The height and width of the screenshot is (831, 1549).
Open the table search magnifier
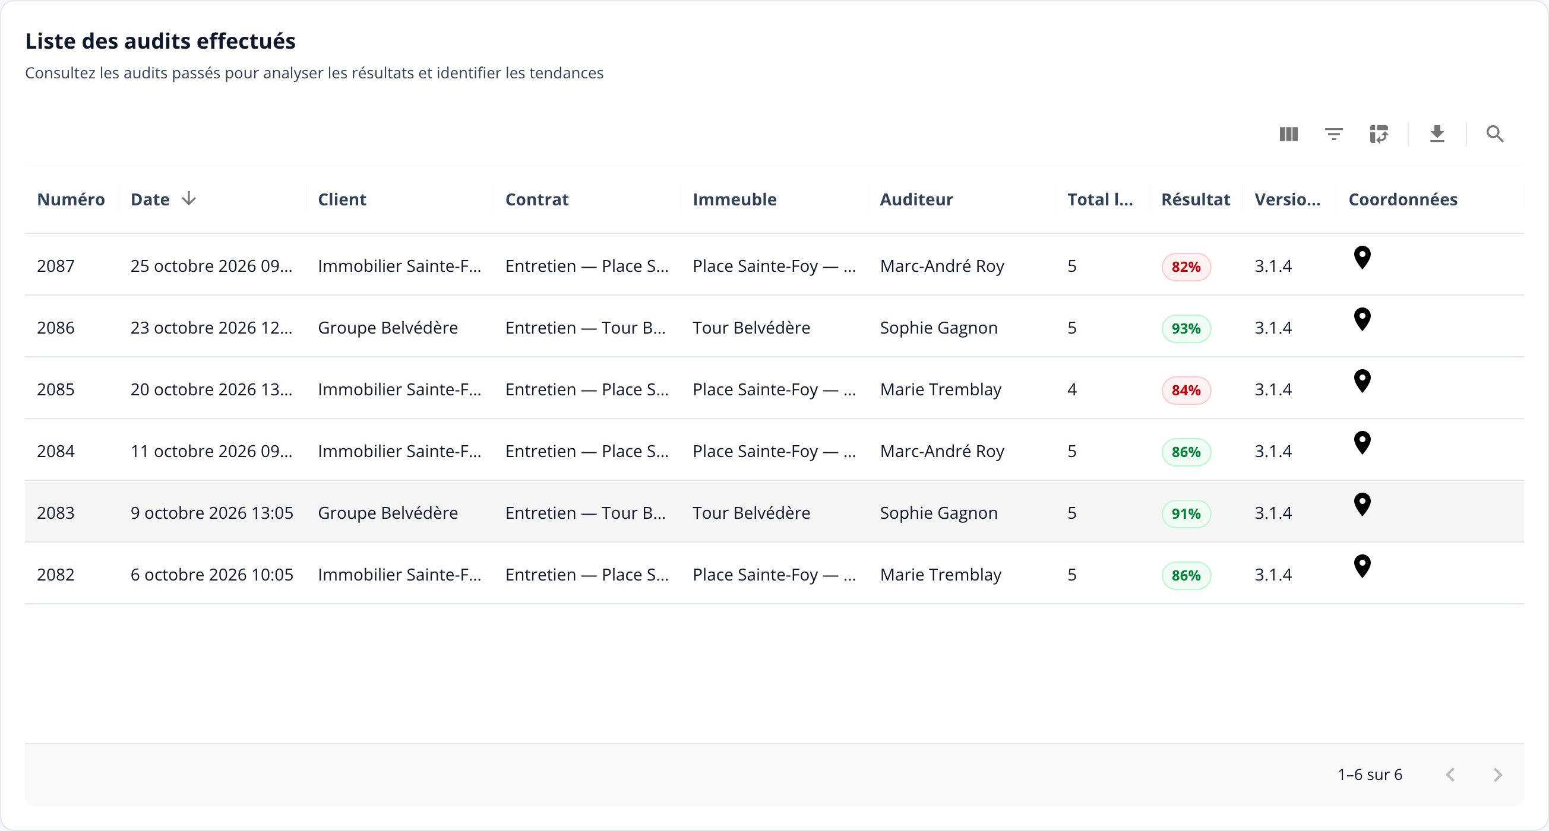[1495, 134]
